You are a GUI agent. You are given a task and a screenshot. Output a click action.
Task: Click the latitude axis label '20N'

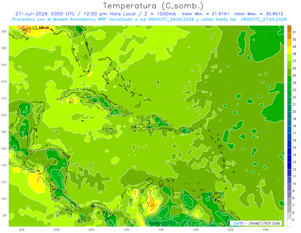[4, 115]
